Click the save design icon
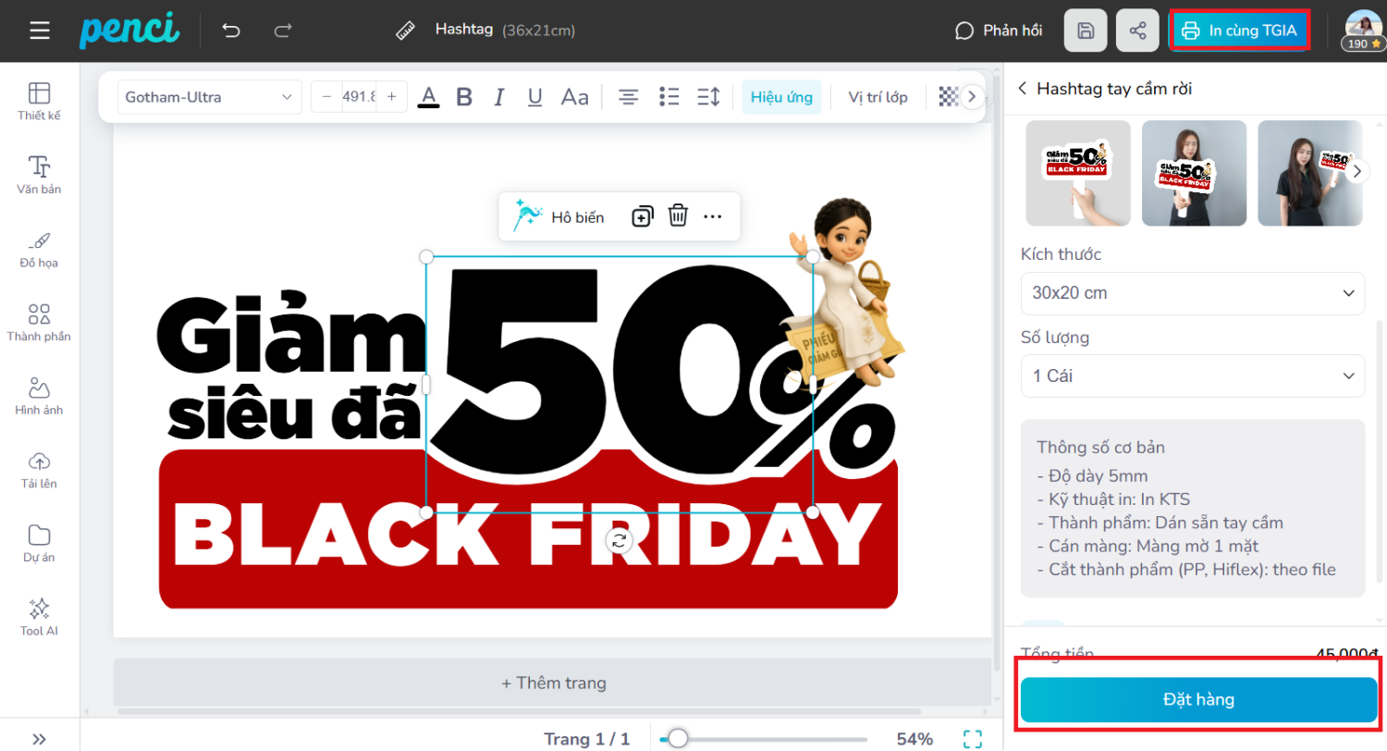This screenshot has width=1387, height=751. [1086, 31]
